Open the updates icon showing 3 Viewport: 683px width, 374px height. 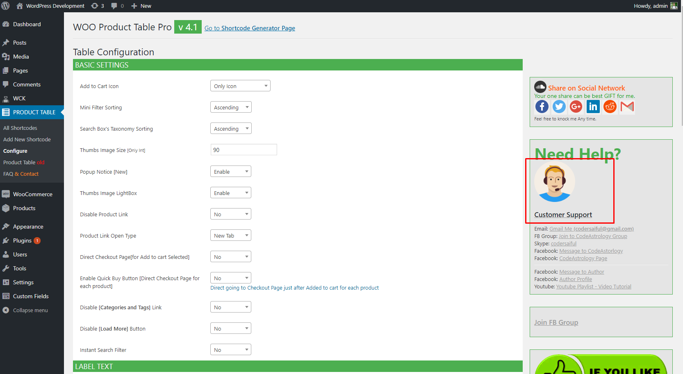pos(98,6)
